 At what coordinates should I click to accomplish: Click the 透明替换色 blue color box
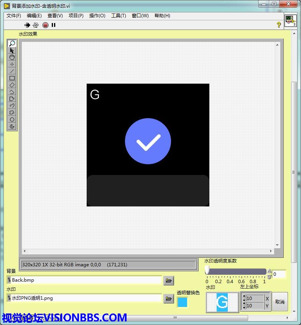click(x=183, y=302)
